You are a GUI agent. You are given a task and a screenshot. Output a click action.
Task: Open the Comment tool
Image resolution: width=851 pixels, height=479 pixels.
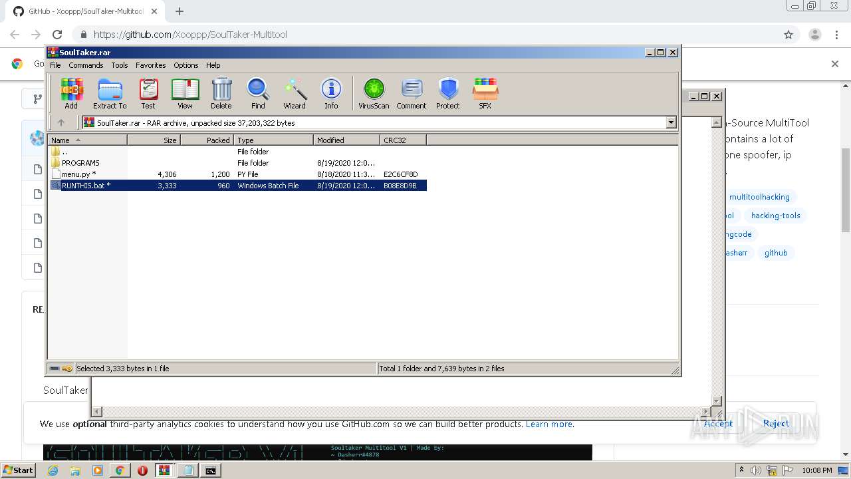[x=412, y=93]
